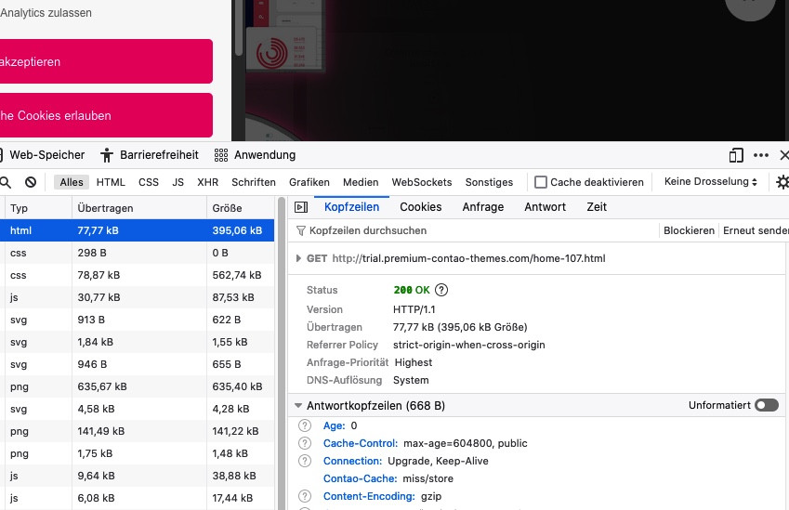
Task: Click the request blocking circle-slash icon
Action: point(31,183)
